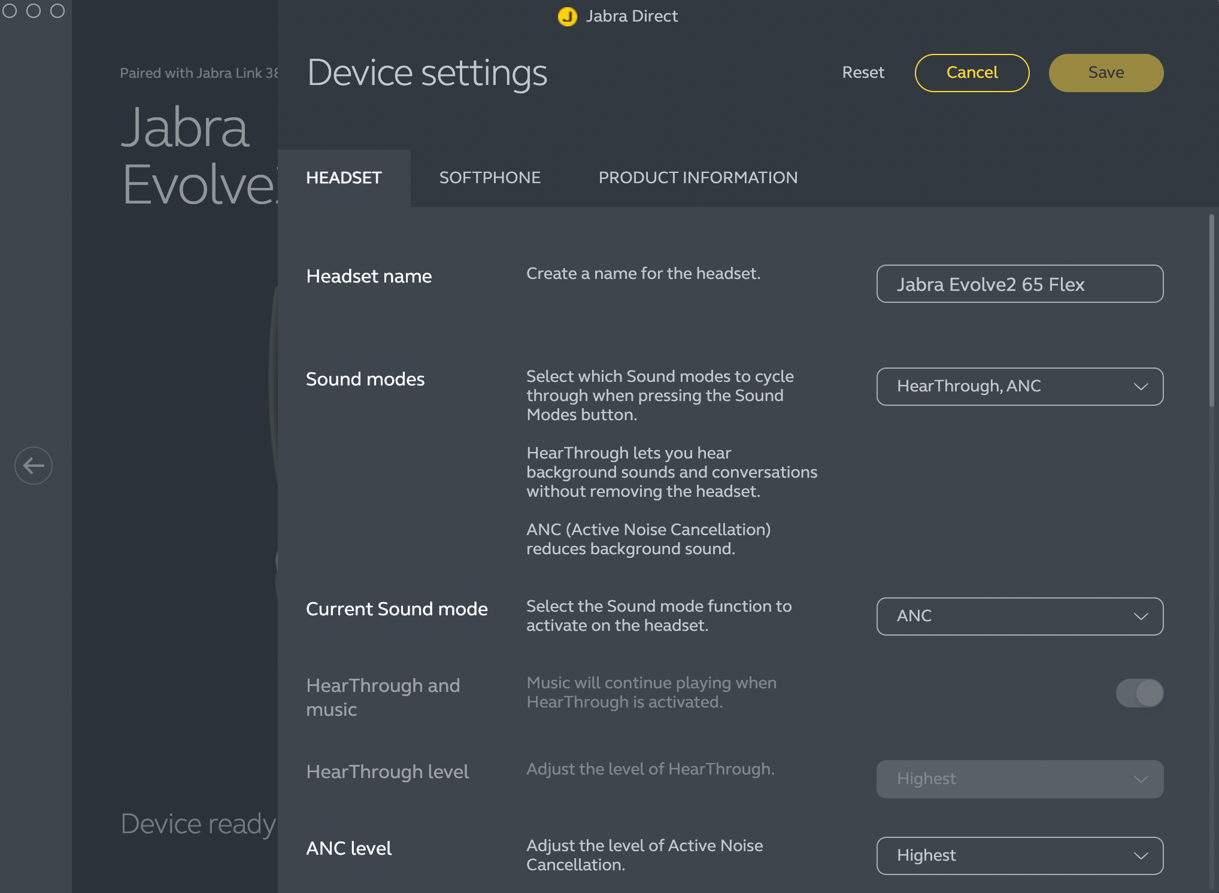This screenshot has width=1219, height=893.
Task: Cancel the device settings changes
Action: tap(972, 73)
